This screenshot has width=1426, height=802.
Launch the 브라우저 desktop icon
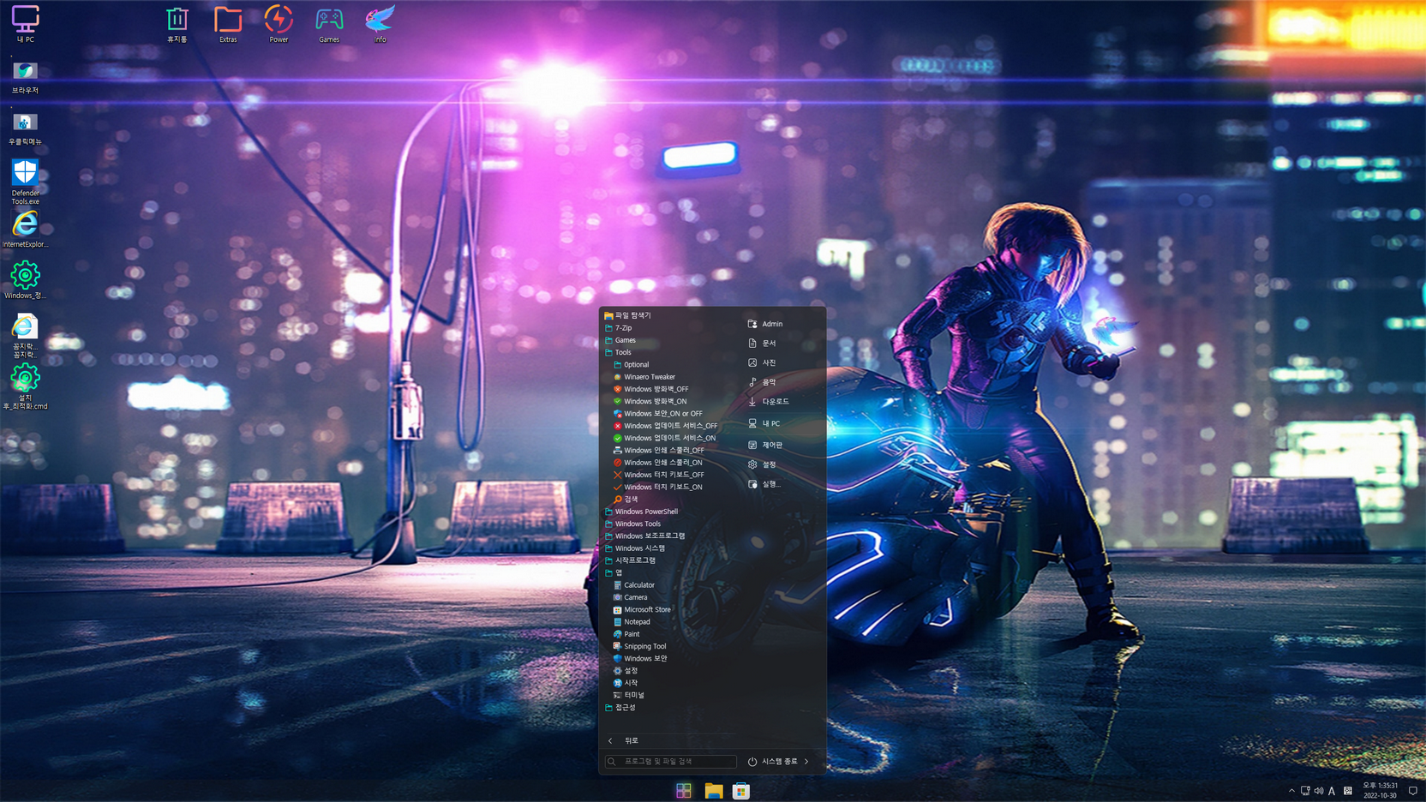click(25, 75)
